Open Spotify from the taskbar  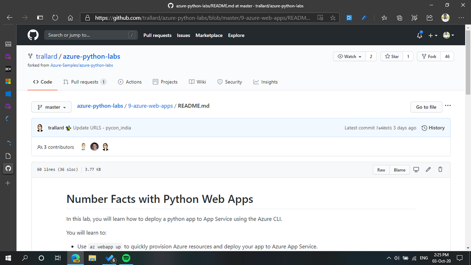tap(126, 258)
